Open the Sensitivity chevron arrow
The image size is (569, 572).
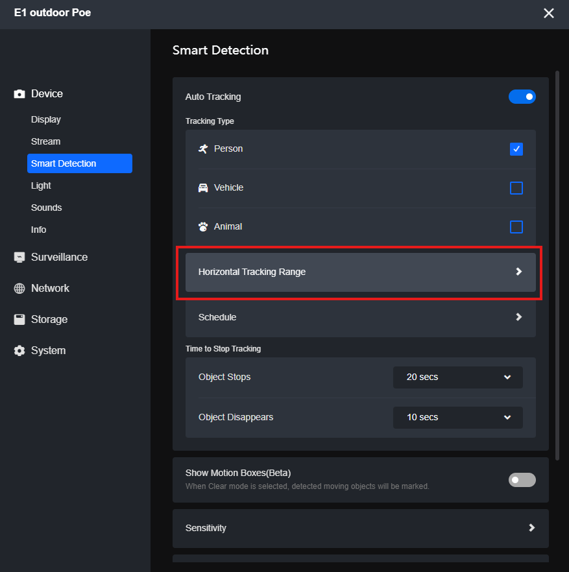click(532, 527)
